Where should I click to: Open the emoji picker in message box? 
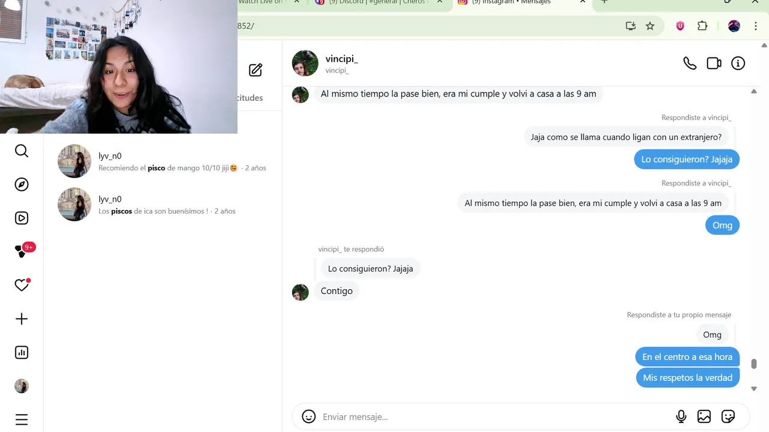(x=309, y=416)
